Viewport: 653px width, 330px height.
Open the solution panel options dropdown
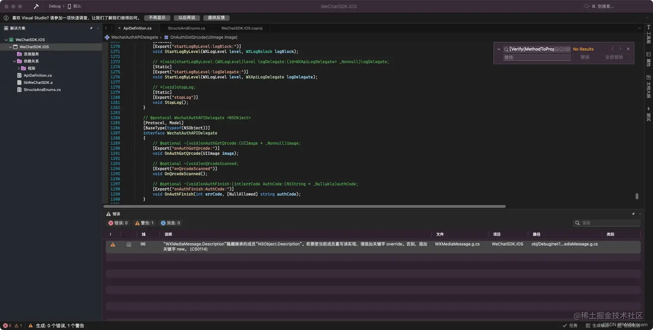coord(98,28)
